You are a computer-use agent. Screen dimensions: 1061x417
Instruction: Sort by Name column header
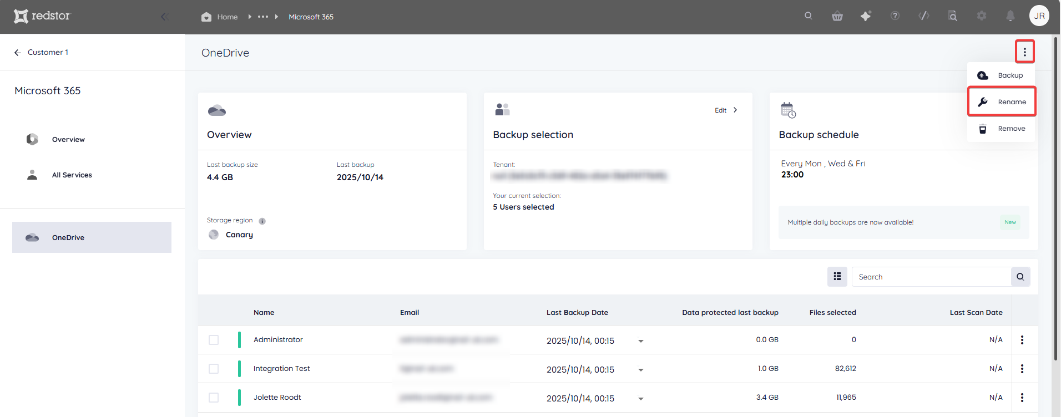click(x=264, y=313)
